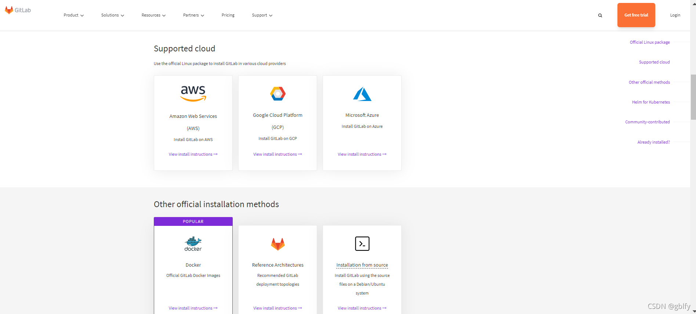Click the Google Cloud Platform card title
Image resolution: width=696 pixels, height=314 pixels.
(278, 121)
